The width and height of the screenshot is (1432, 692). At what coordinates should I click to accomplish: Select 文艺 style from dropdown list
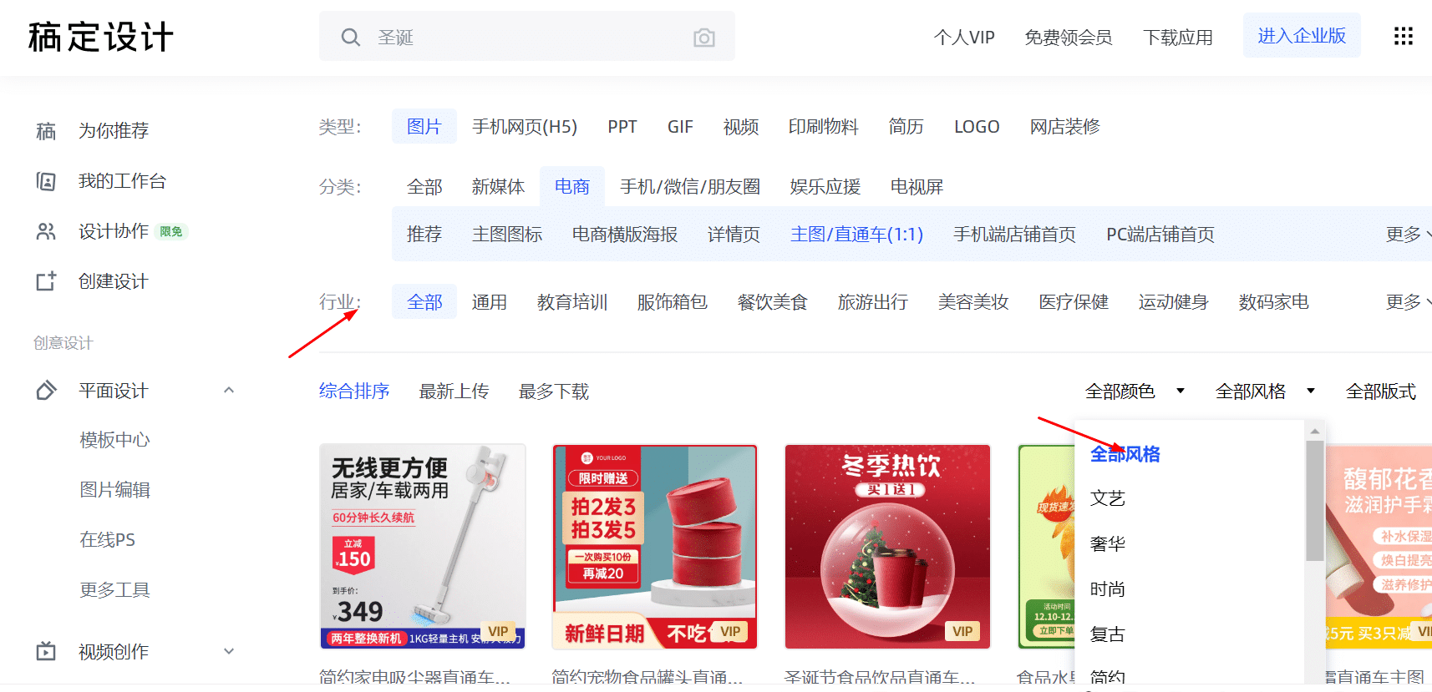click(1108, 498)
